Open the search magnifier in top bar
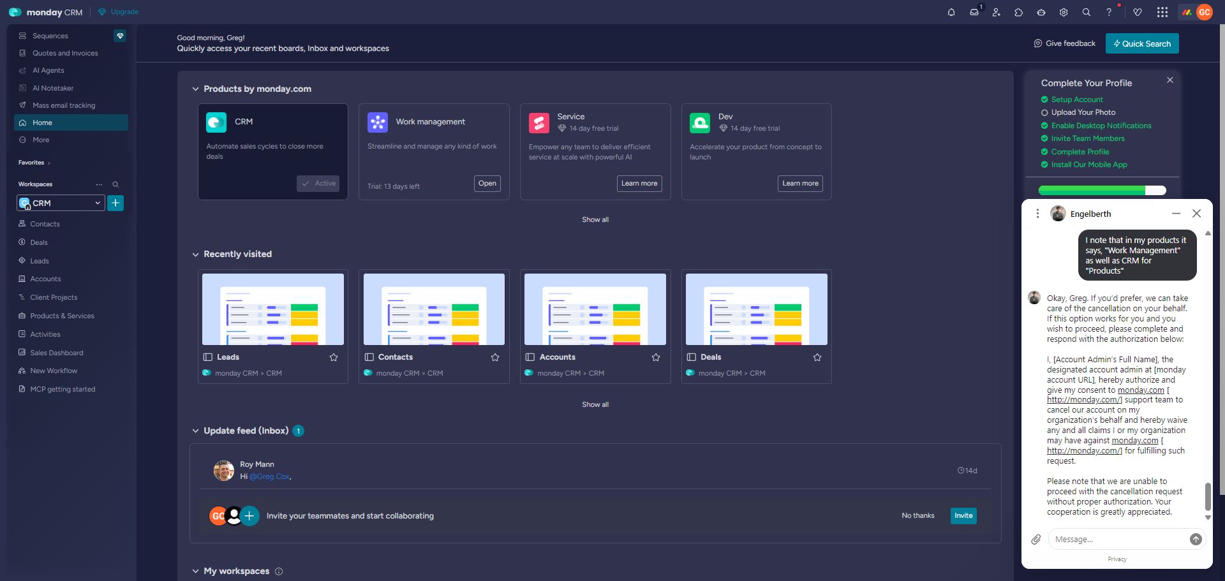This screenshot has width=1225, height=581. pos(1086,12)
